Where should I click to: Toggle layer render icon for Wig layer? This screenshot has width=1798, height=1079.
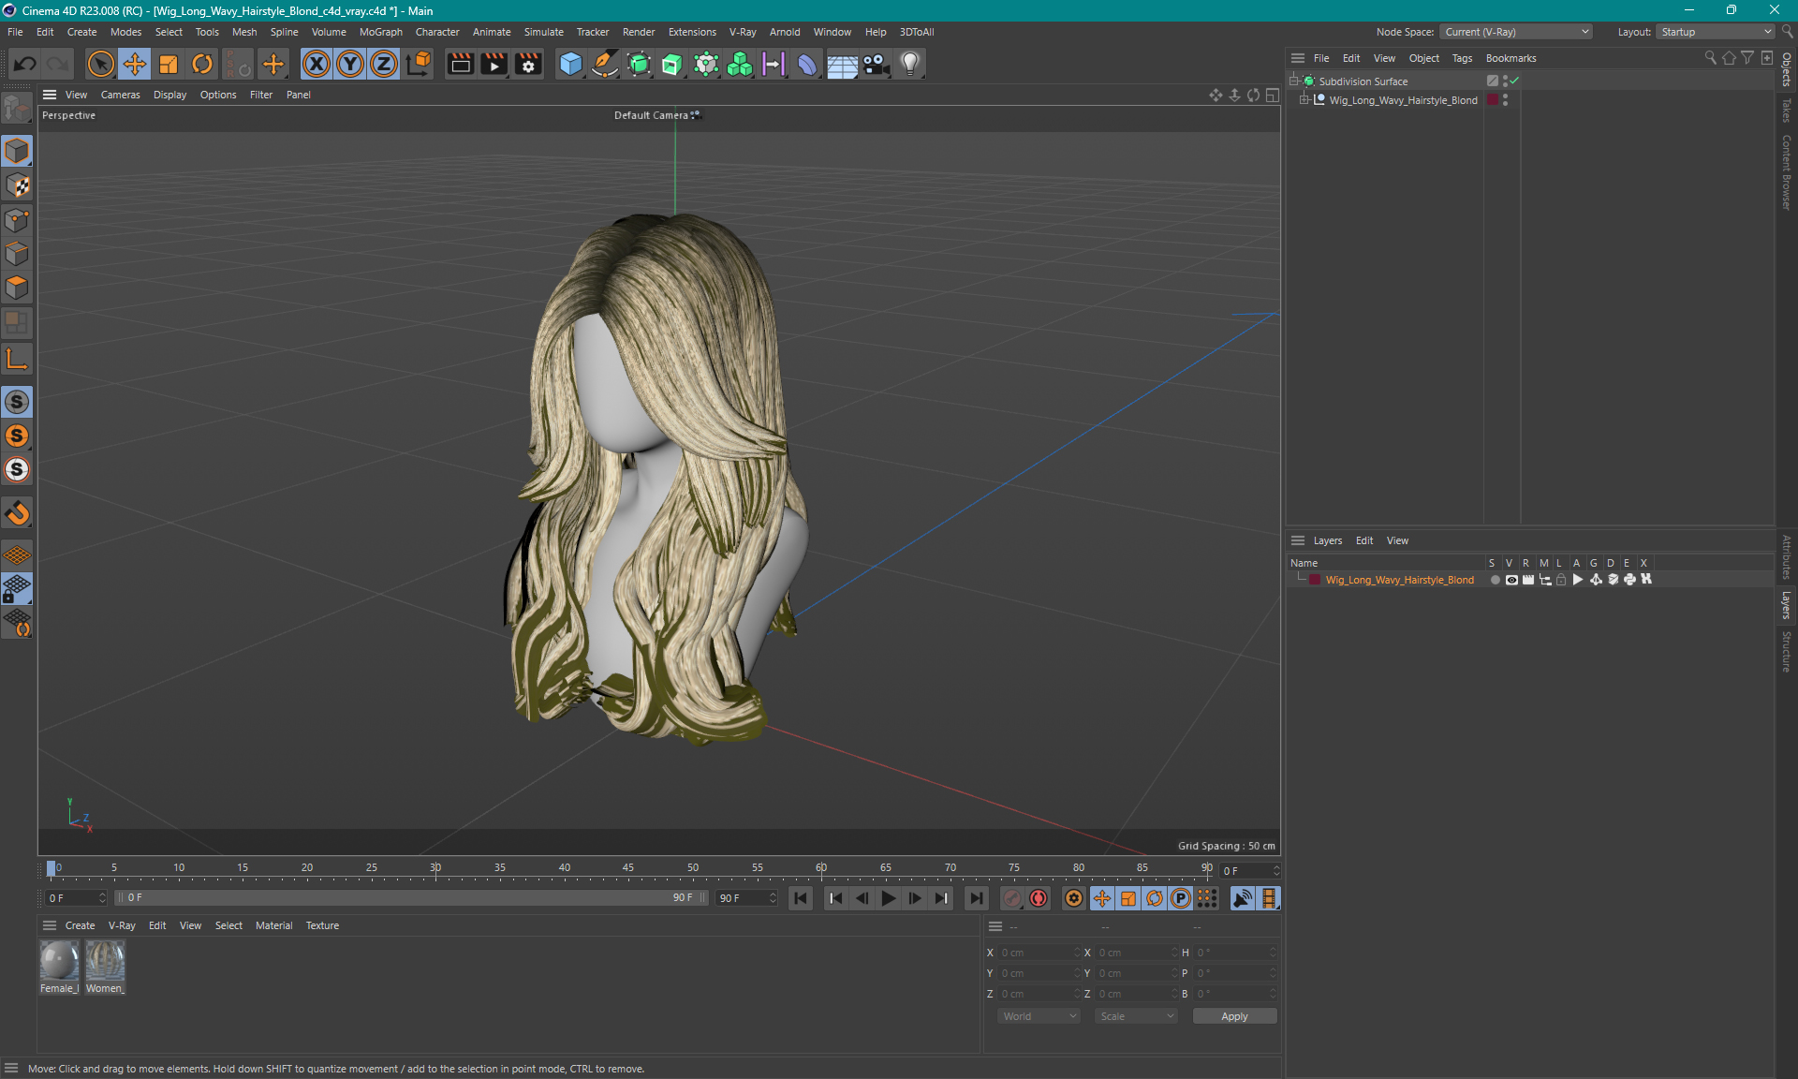tap(1528, 580)
